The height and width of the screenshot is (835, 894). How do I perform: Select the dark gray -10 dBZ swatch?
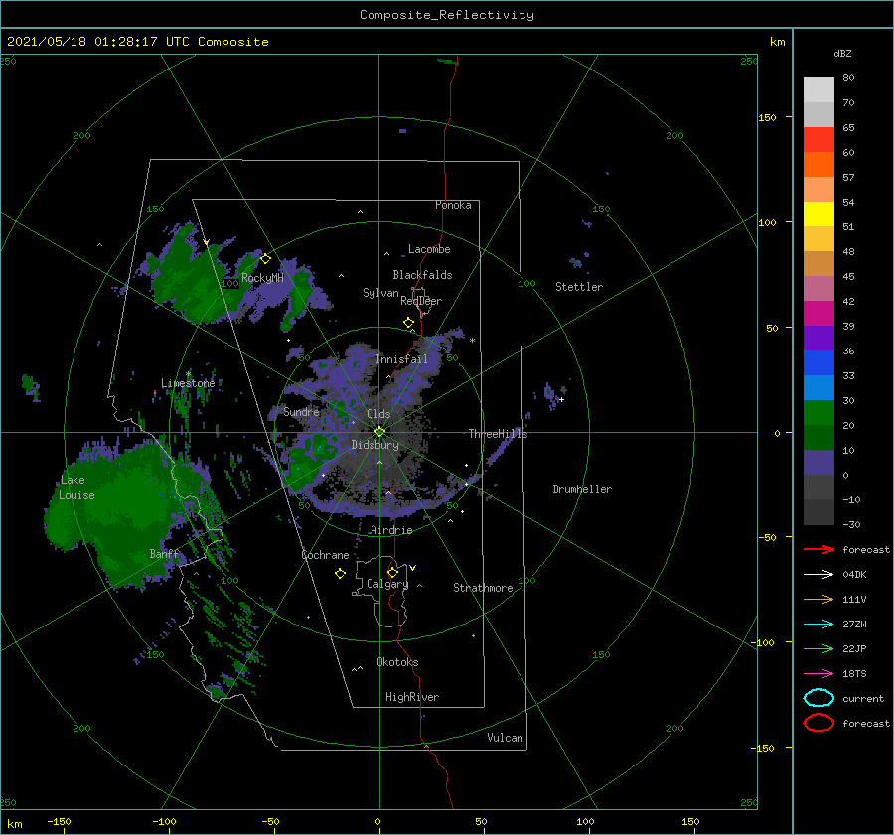point(819,511)
